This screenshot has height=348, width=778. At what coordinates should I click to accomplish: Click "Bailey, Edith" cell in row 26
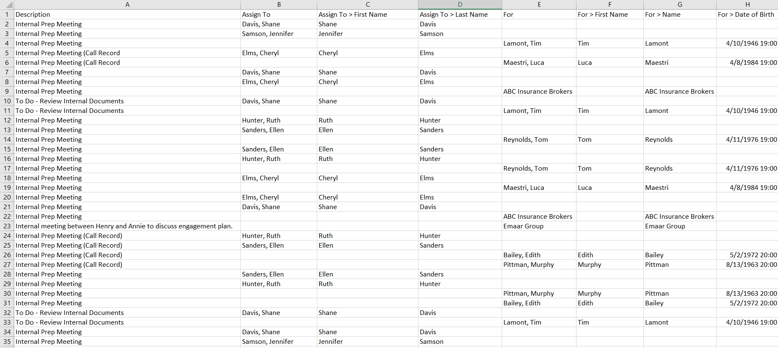click(x=522, y=255)
